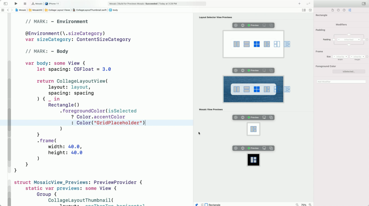The height and width of the screenshot is (206, 369).
Task: Click frame size circle indicator
Action: pyautogui.click(x=367, y=56)
